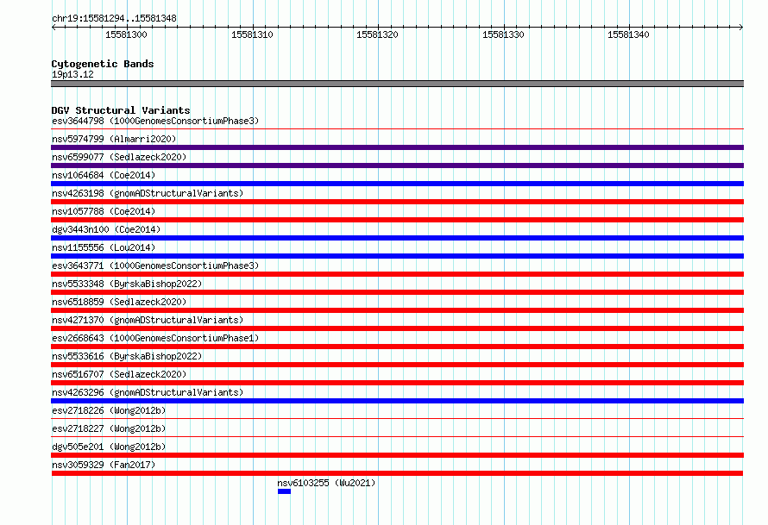Click the red bar under nsv3059329

397,473
